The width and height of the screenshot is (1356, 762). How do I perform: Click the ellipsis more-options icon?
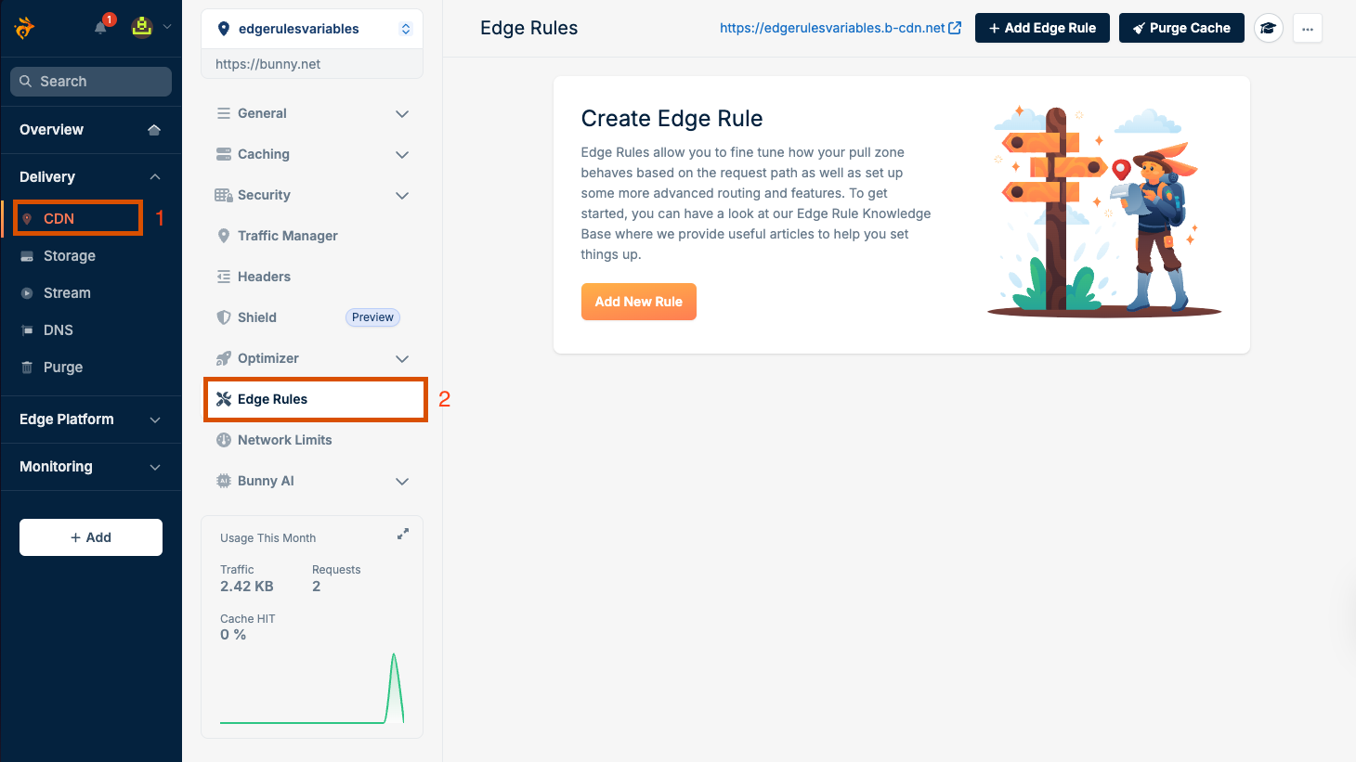(x=1307, y=28)
